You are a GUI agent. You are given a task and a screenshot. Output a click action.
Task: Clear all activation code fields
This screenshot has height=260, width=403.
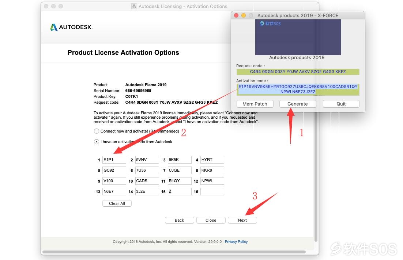click(117, 203)
